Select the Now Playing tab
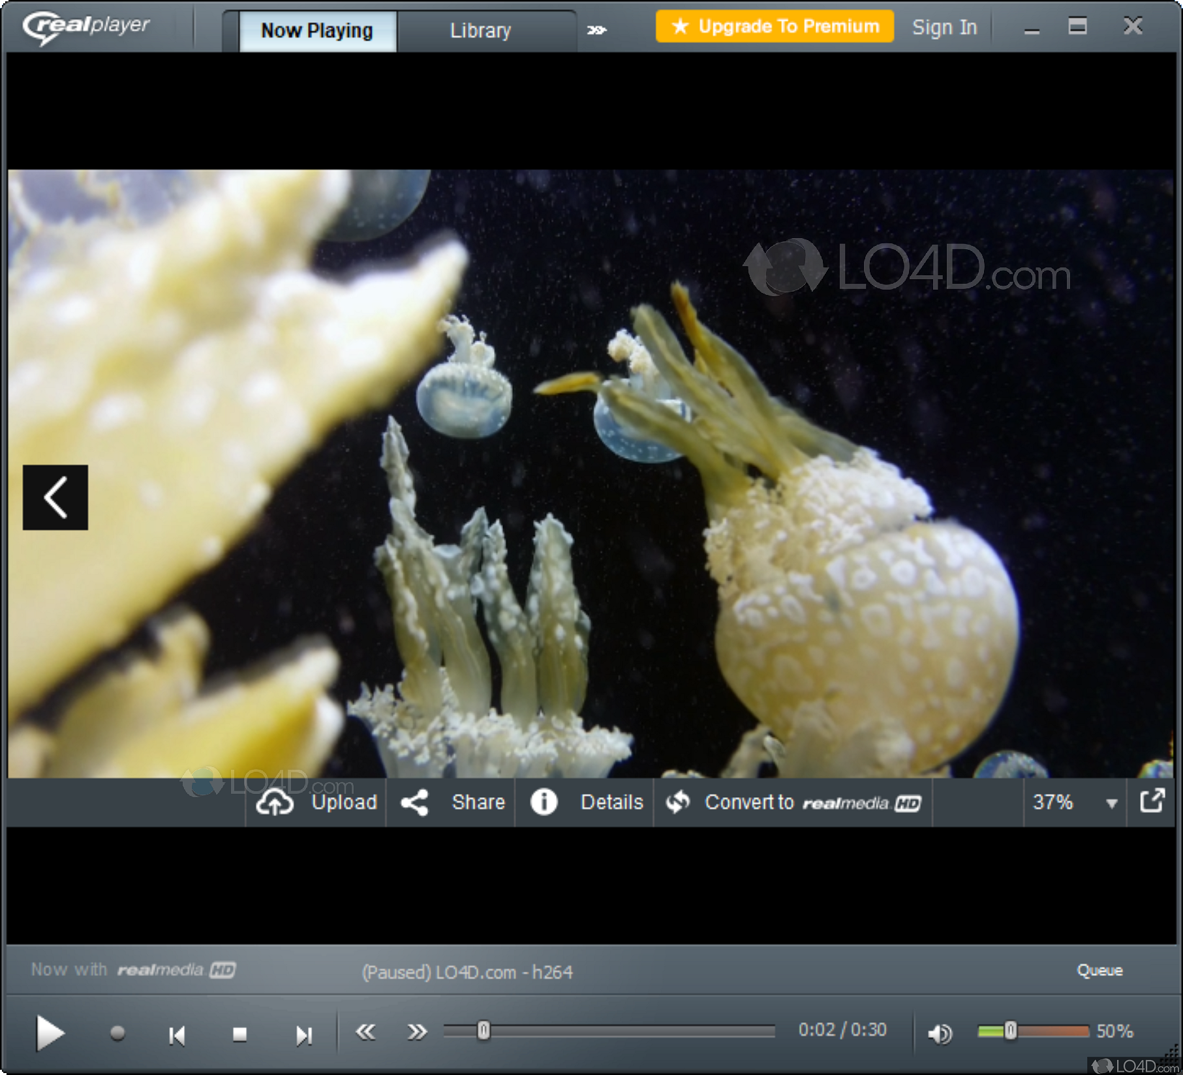Screen dimensions: 1183x1075 [317, 31]
